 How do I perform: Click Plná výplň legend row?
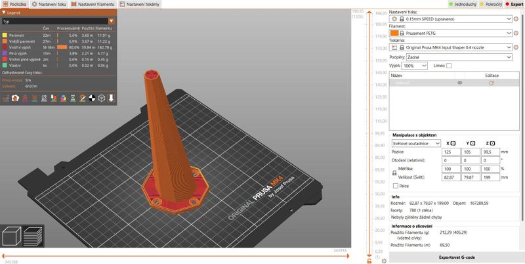(58, 53)
